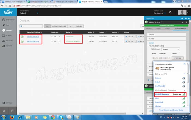
Task: Click stacked layout icon in Properties header
Action: click(x=182, y=18)
